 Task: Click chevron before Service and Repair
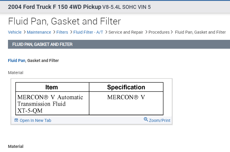point(106,32)
